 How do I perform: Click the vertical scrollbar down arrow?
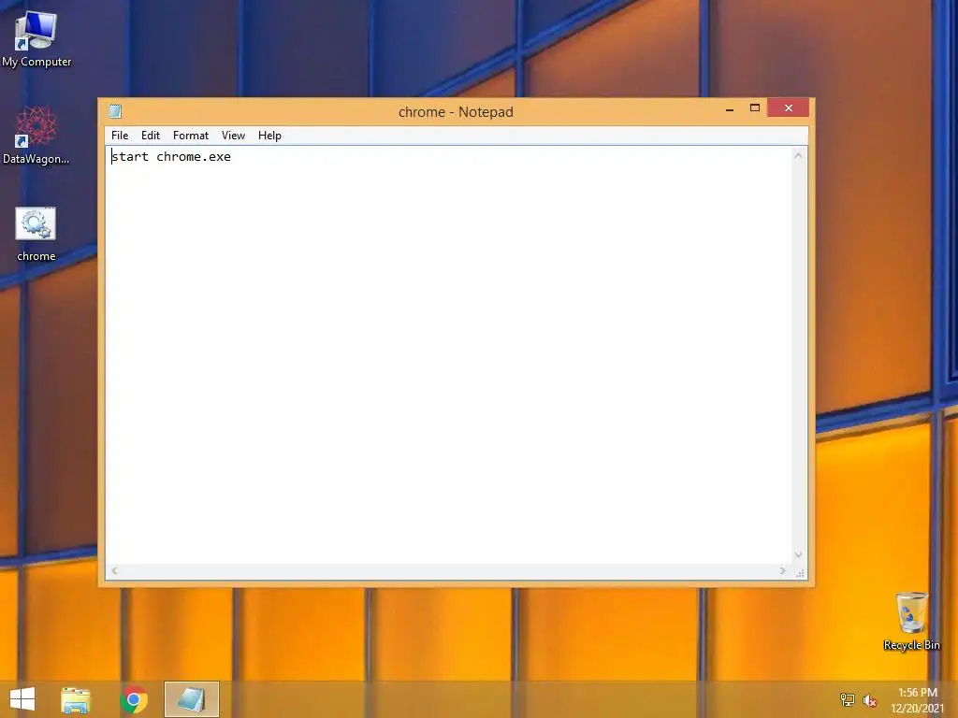pos(798,555)
